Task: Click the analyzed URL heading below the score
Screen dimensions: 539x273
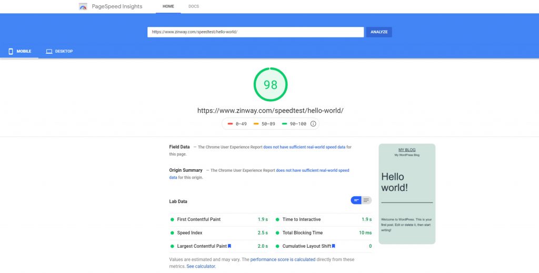Action: pos(270,111)
